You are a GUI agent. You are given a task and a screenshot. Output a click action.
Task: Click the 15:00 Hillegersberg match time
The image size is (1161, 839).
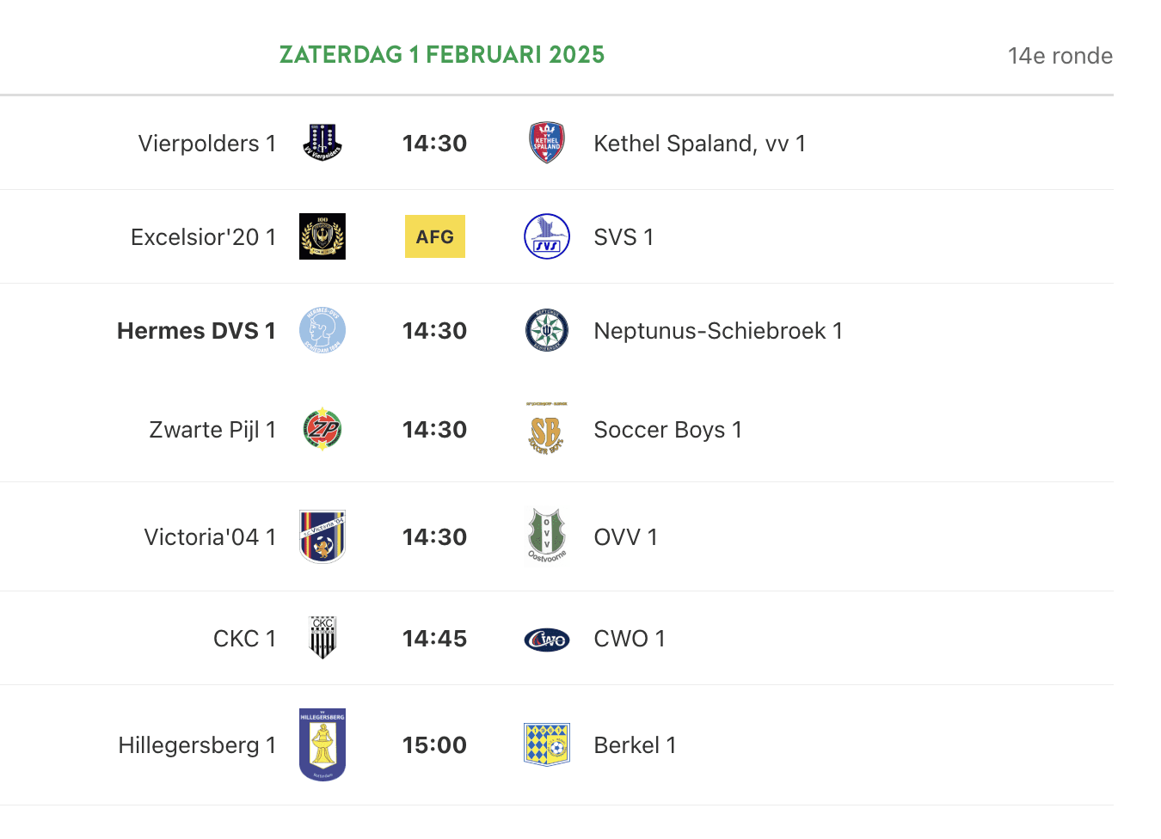(435, 745)
